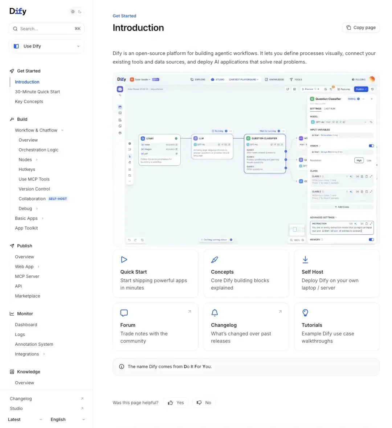Click the Quick Start play icon
Viewport: 392px width, 428px height.
(124, 259)
